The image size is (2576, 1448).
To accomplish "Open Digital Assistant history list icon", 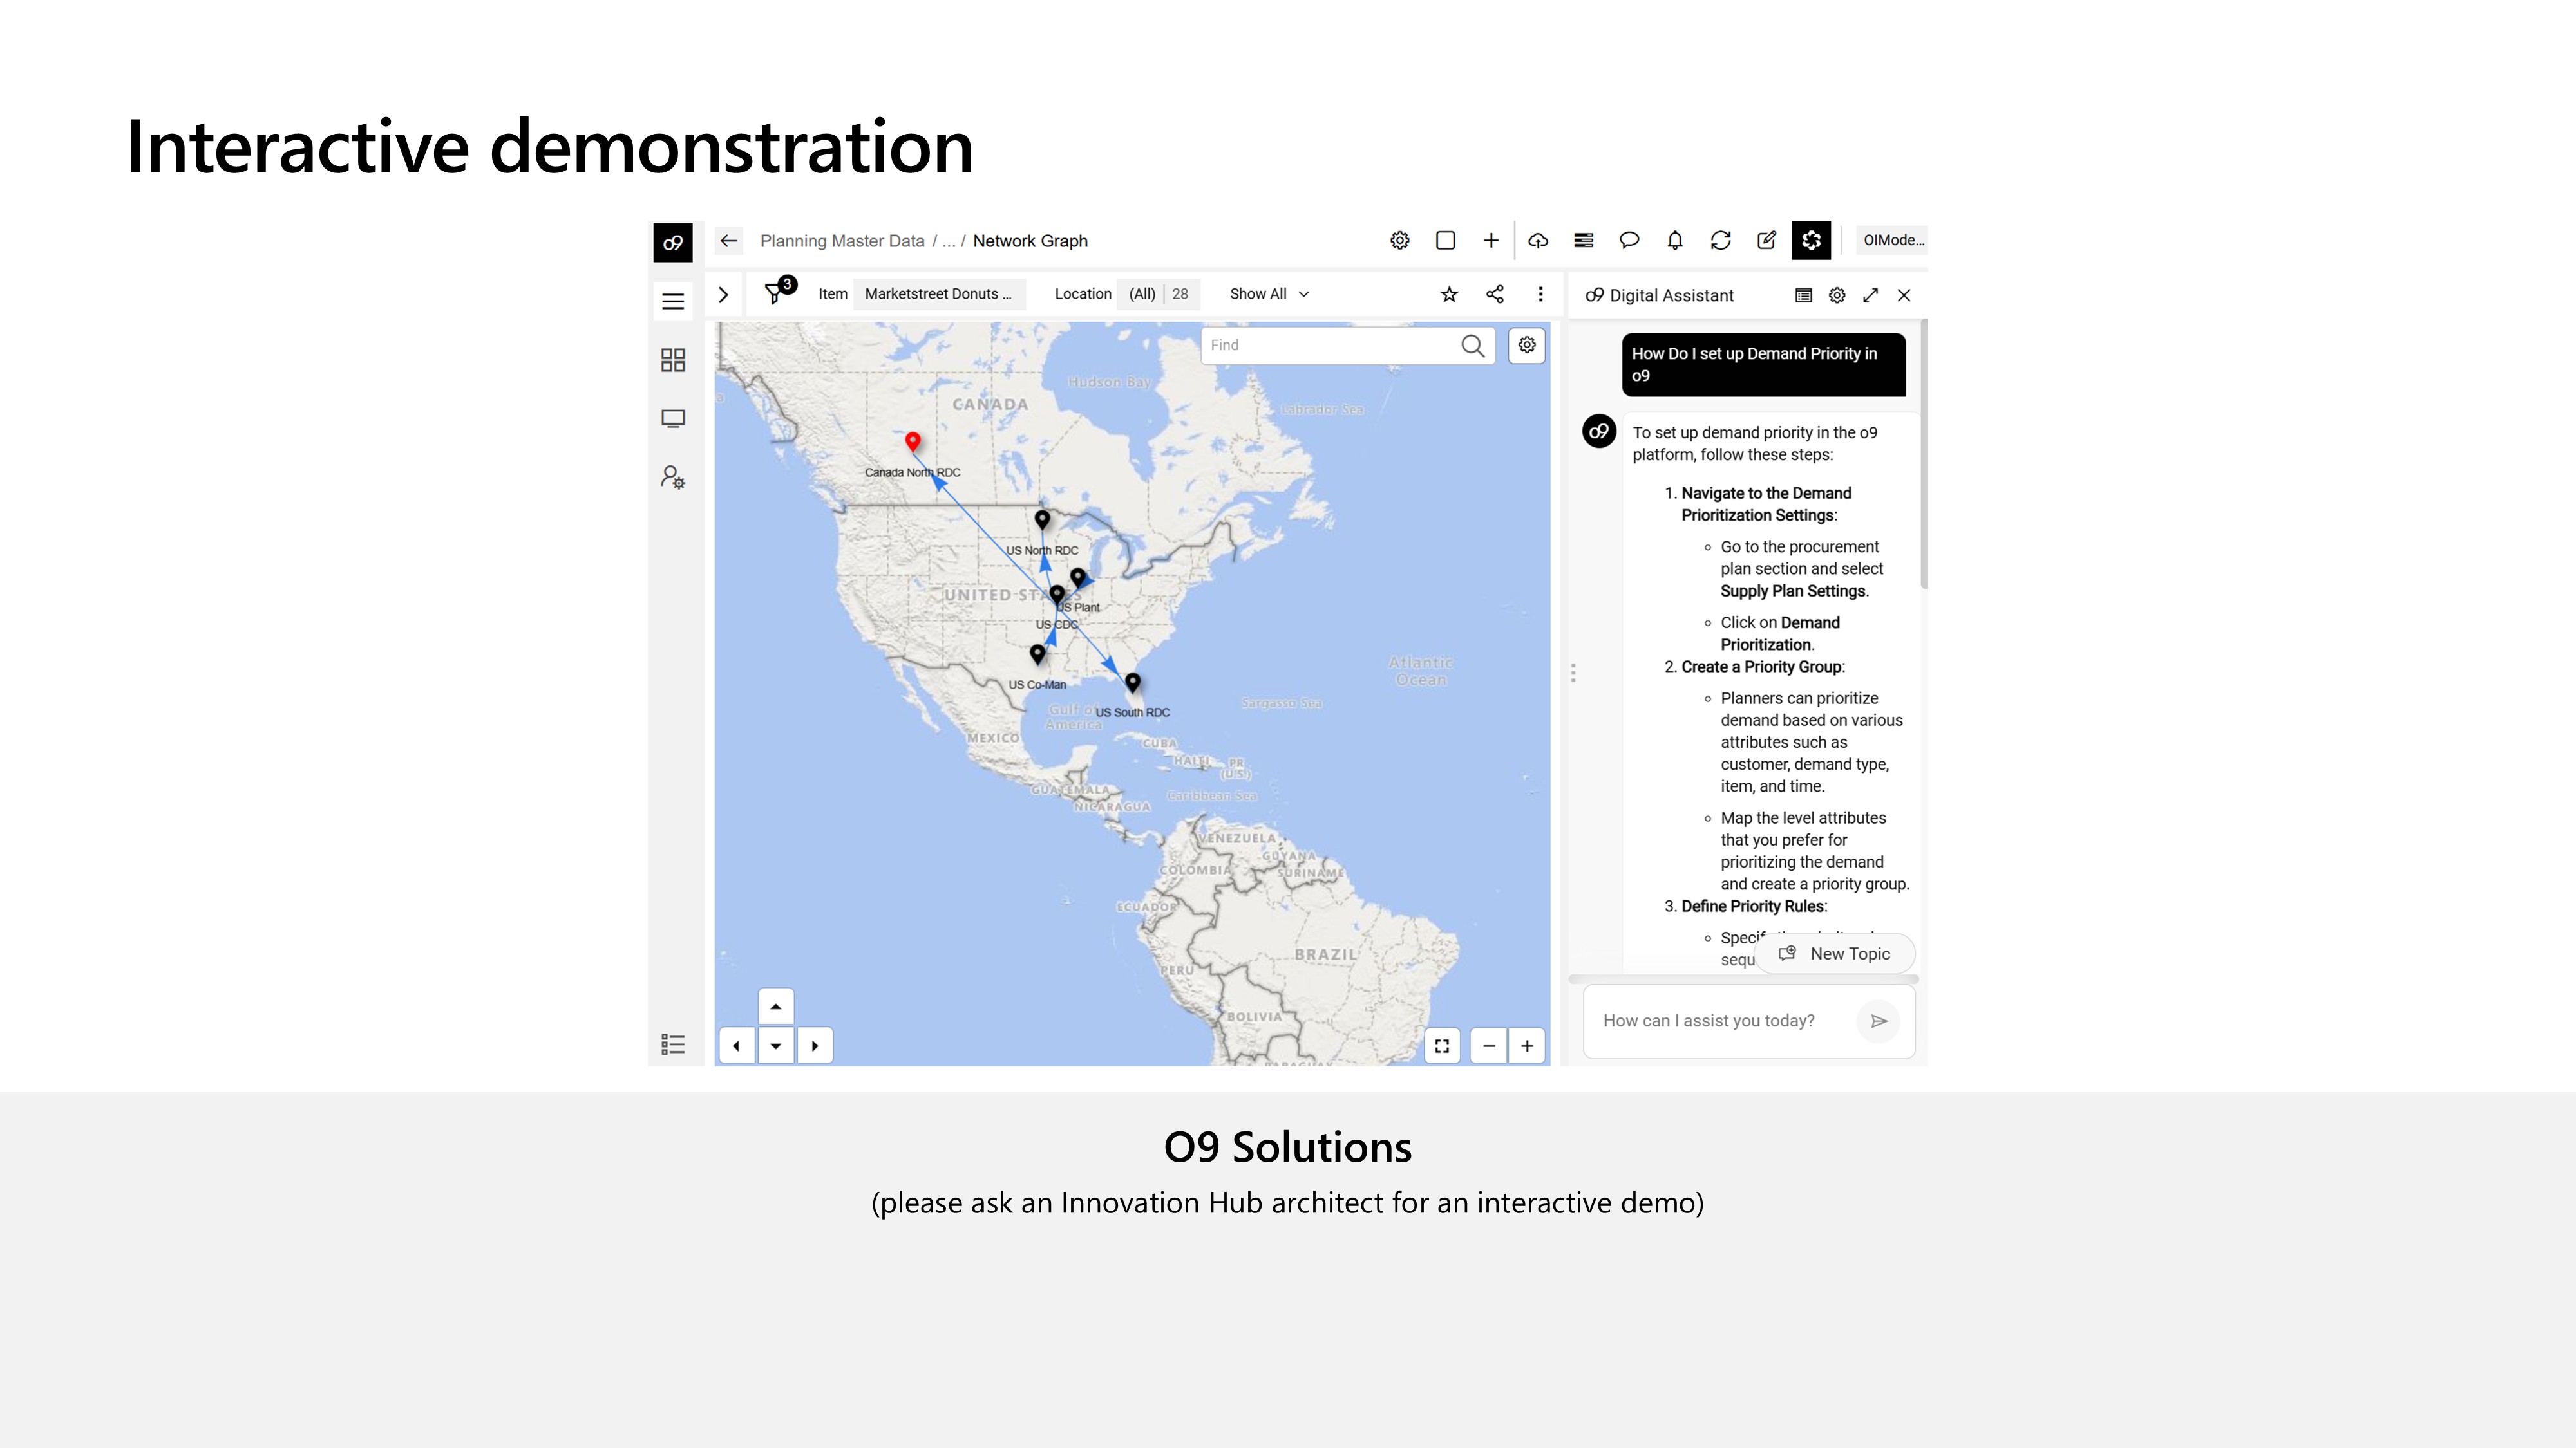I will point(1803,295).
